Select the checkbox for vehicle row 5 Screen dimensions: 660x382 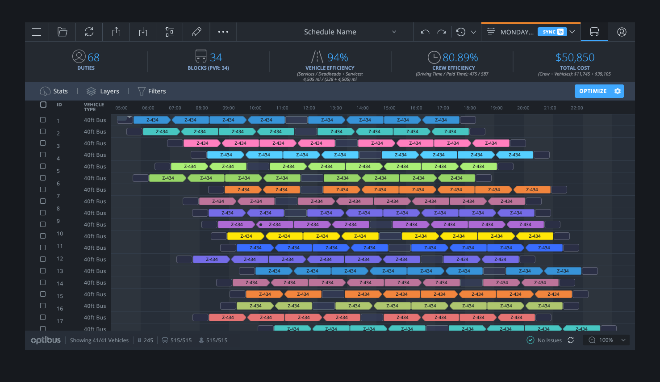point(43,166)
